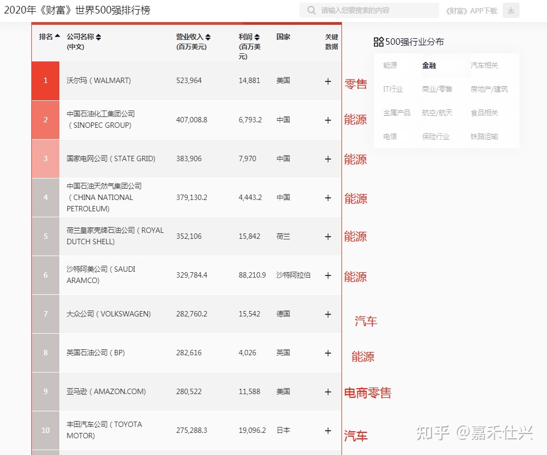Open 大众公司 (VOLKSWAGEN) name

[x=108, y=314]
